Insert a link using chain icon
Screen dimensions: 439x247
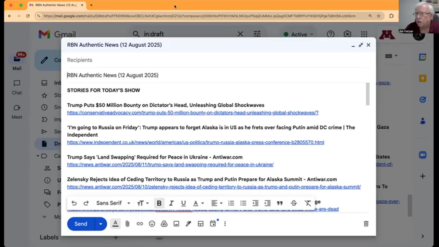click(x=140, y=224)
